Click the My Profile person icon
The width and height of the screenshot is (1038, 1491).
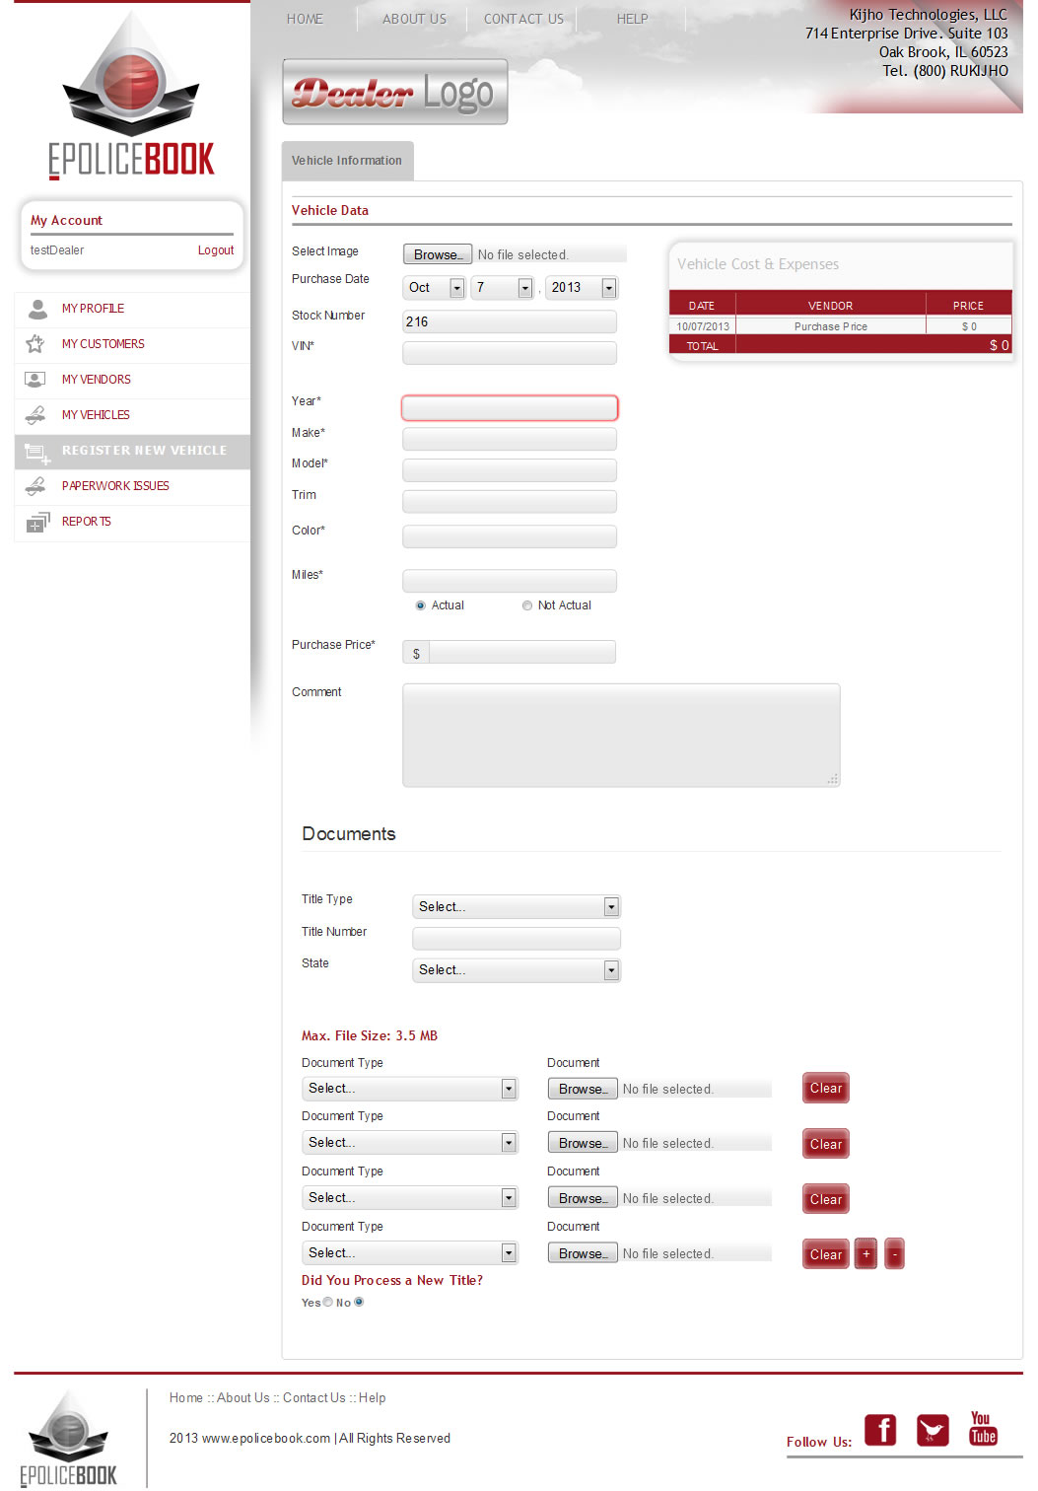click(37, 309)
